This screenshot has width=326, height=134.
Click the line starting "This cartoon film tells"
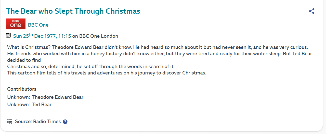[107, 73]
